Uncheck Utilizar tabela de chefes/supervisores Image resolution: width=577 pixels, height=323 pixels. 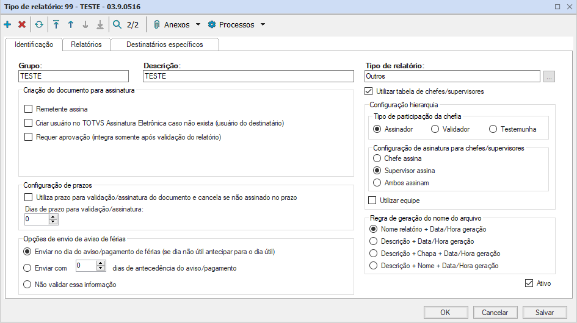[x=368, y=91]
